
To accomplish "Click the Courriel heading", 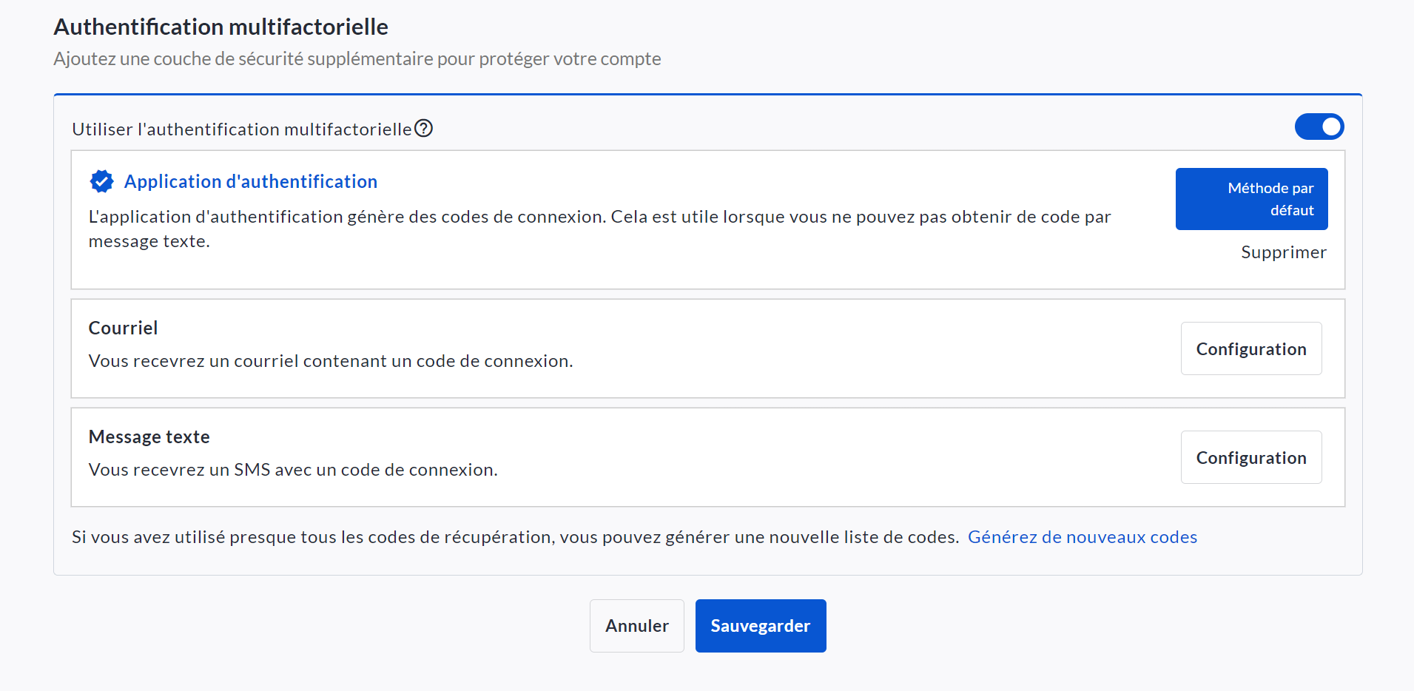I will pyautogui.click(x=123, y=328).
